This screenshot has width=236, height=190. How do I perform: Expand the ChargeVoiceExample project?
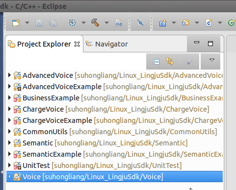tap(9, 120)
